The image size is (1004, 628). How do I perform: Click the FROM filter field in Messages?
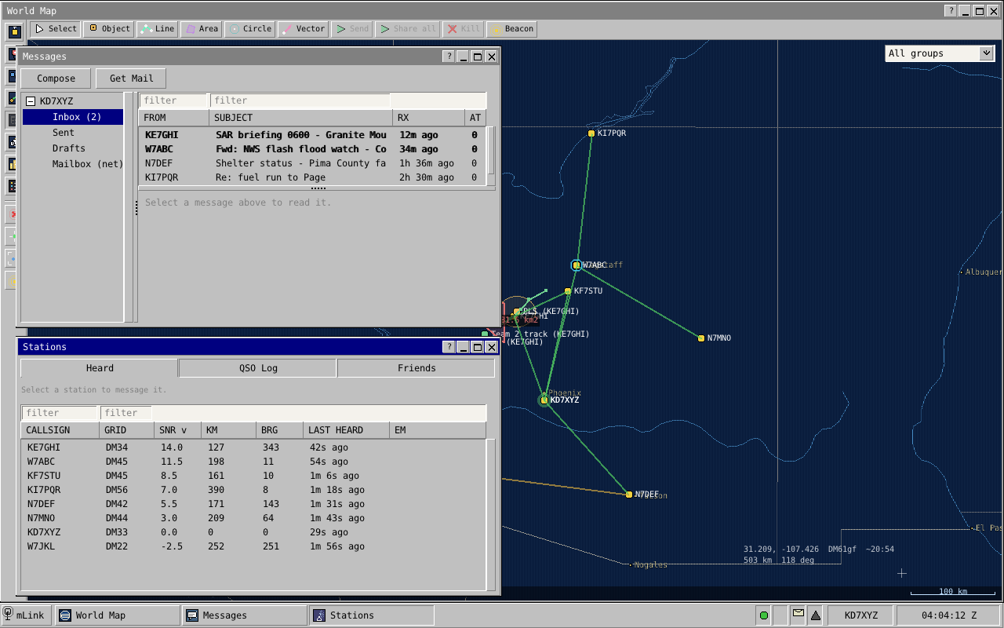[x=174, y=100]
